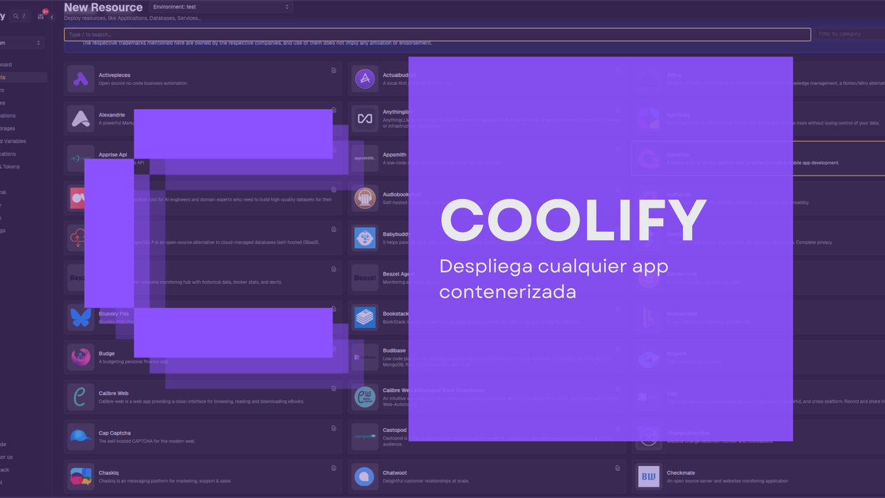Select the Checkmate service title
The height and width of the screenshot is (498, 885).
tap(681, 473)
